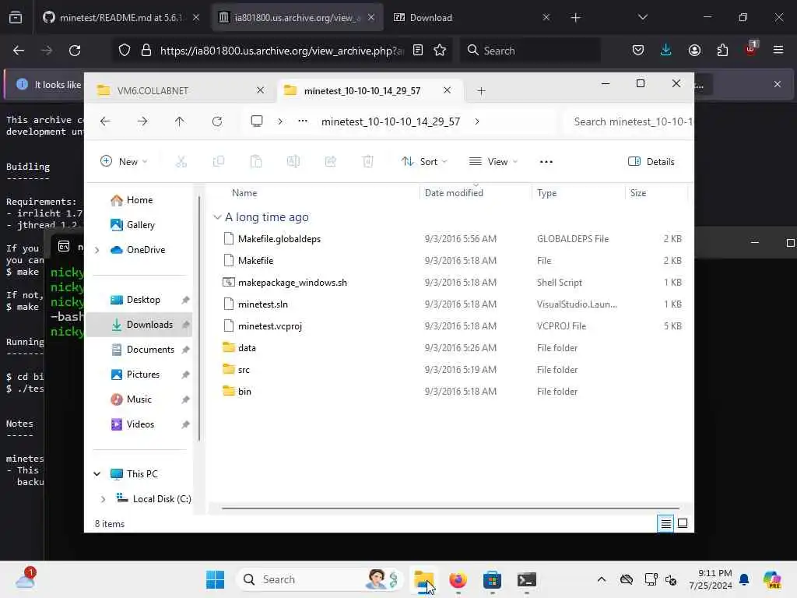Click the Rename icon in Explorer toolbar
The width and height of the screenshot is (797, 598).
(293, 162)
